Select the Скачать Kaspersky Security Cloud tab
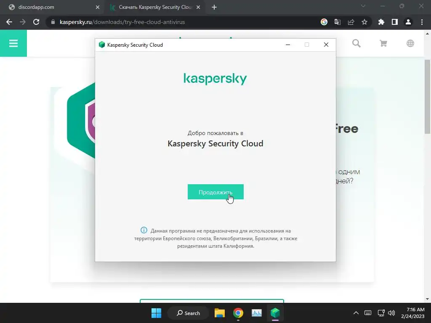The width and height of the screenshot is (431, 323). click(x=155, y=7)
